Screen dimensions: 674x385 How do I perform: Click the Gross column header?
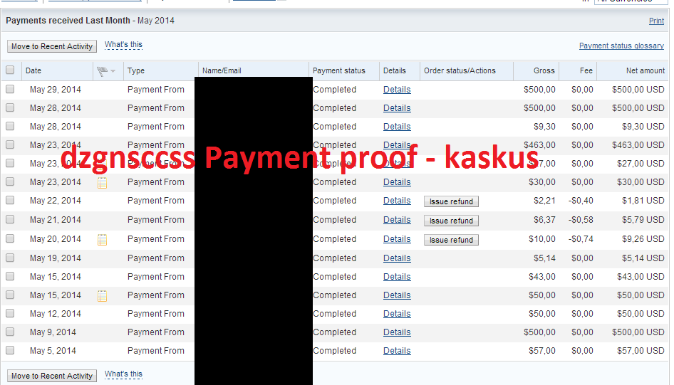click(544, 71)
